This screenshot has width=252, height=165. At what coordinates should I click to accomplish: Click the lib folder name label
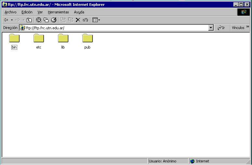(x=63, y=47)
